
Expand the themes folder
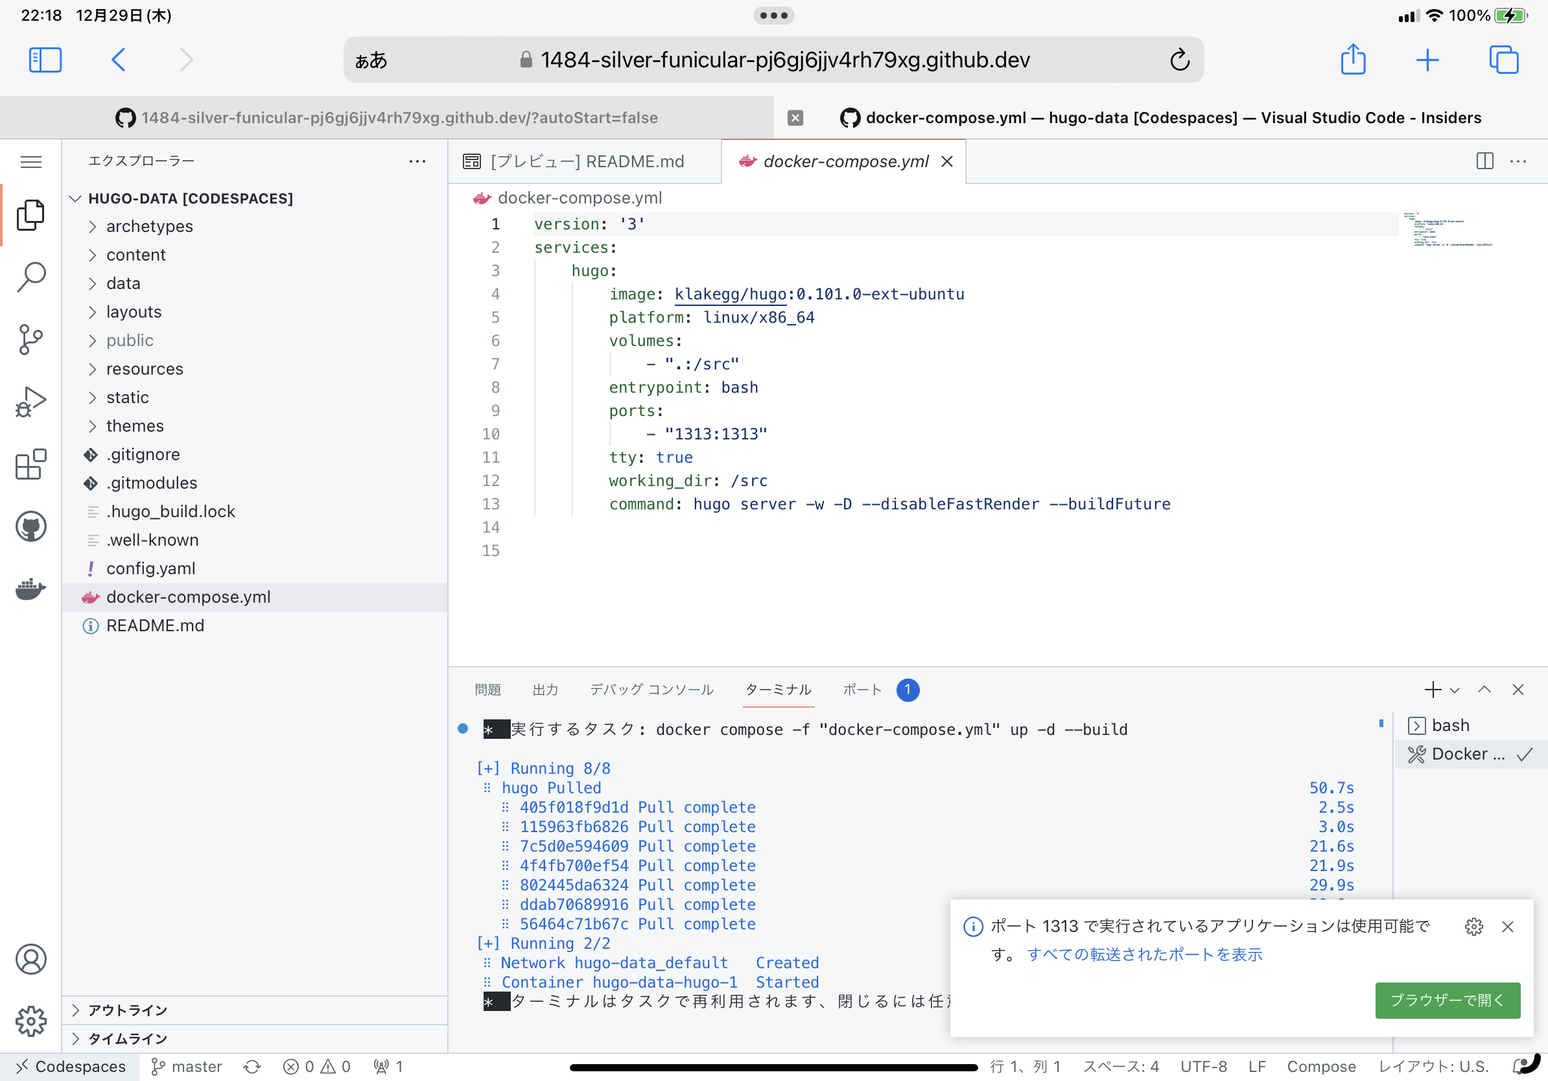[135, 426]
